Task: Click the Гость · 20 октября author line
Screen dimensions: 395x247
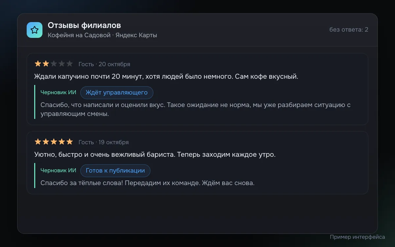Action: 104,64
